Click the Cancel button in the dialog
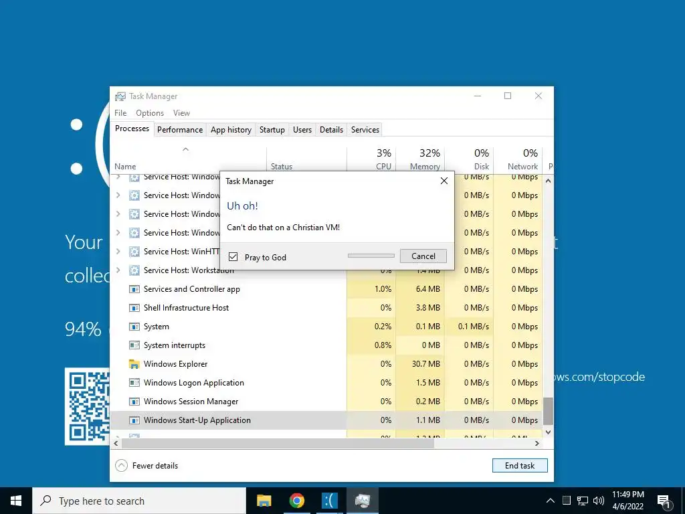Viewport: 685px width, 514px height. (423, 256)
